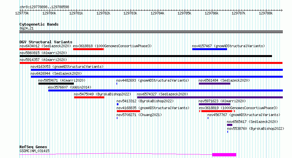Image resolution: width=292 pixels, height=158 pixels.
Task: Click the 129786k ruler position
Action: point(212,13)
